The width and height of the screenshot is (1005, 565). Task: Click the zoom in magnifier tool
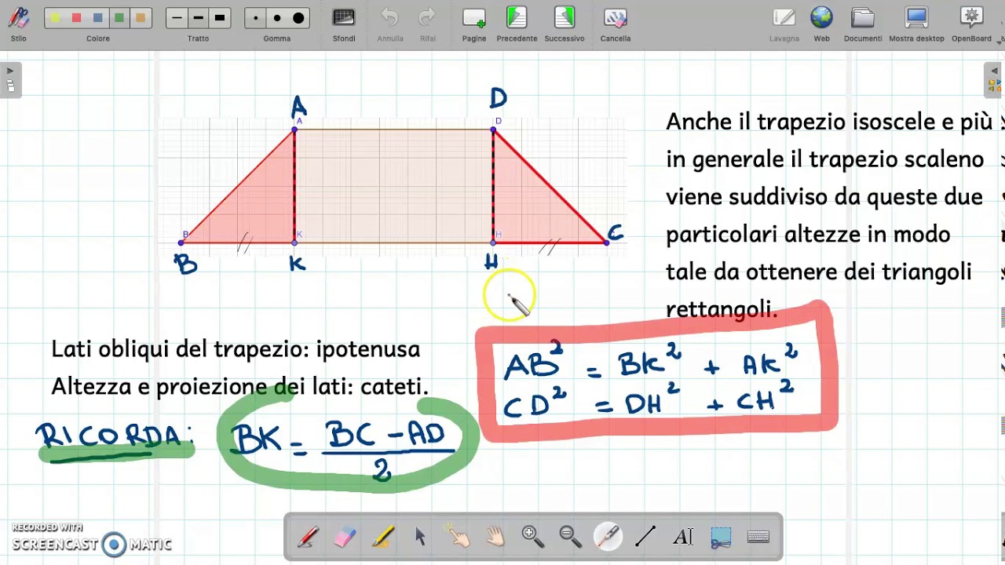pyautogui.click(x=533, y=537)
